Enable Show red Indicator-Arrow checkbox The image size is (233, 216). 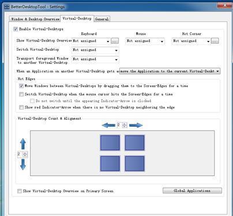[21, 107]
